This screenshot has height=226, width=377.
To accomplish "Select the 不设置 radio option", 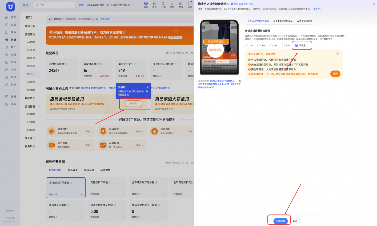I will tap(296, 46).
